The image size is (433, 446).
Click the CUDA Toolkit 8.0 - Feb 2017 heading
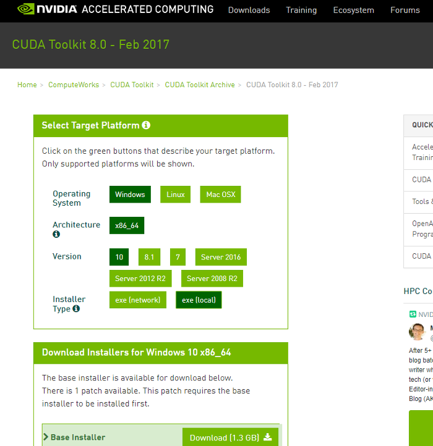click(x=90, y=44)
